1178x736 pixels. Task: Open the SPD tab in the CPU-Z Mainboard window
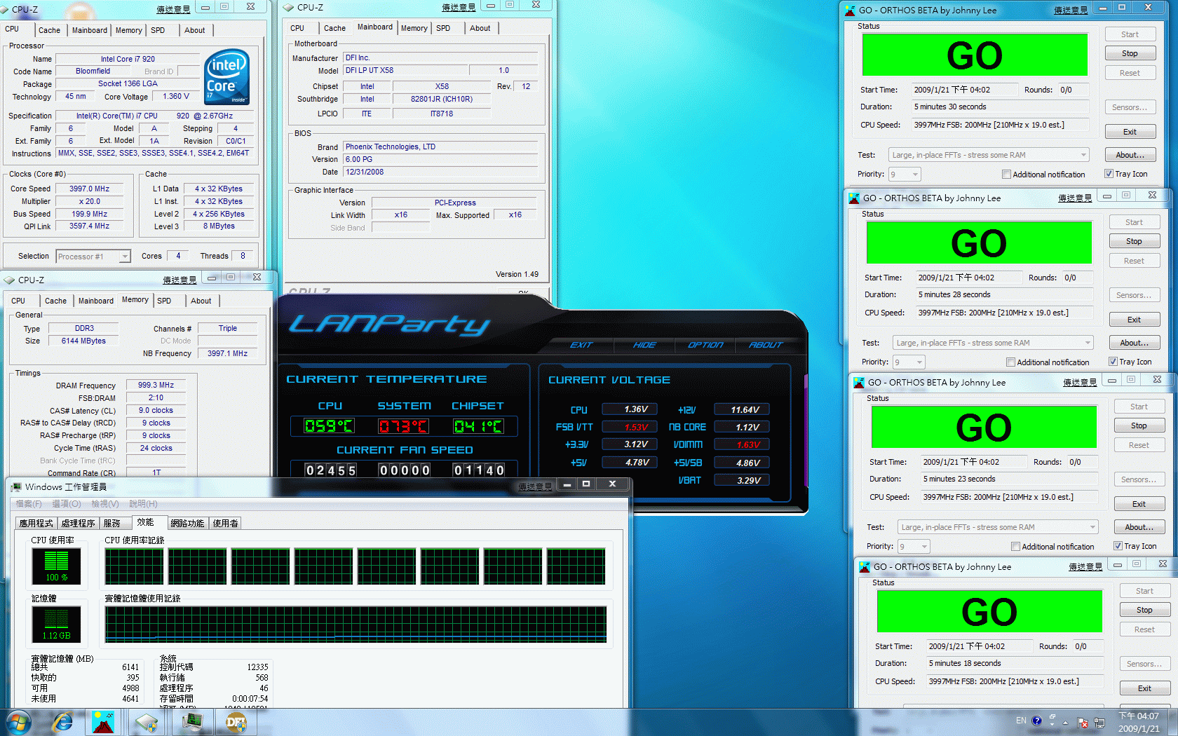point(443,28)
